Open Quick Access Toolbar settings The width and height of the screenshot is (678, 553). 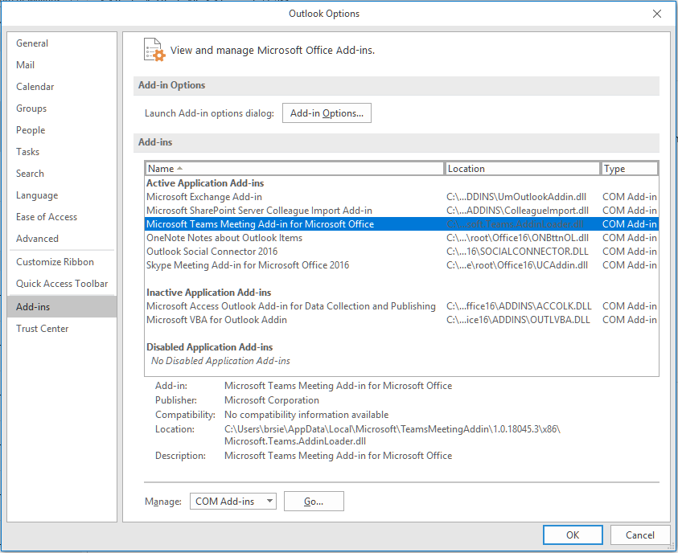pos(62,284)
